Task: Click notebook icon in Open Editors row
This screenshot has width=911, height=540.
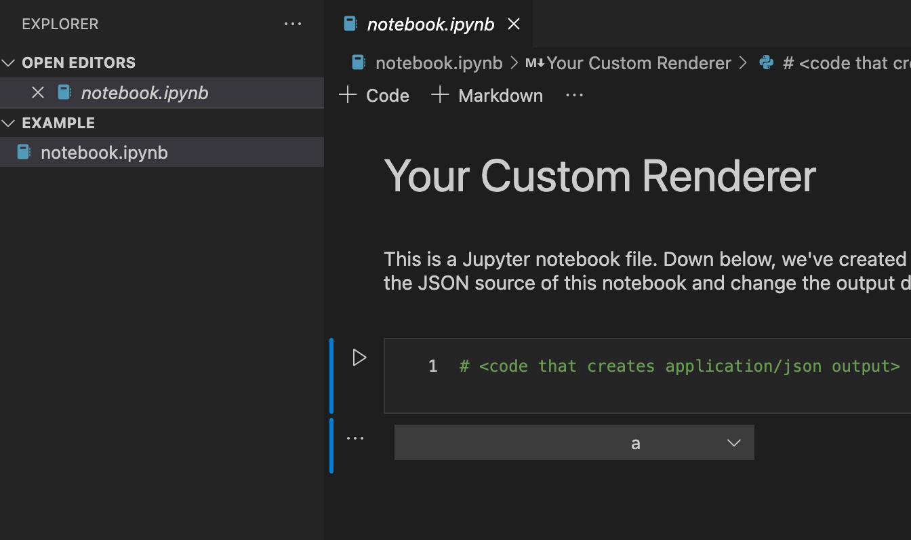Action: pos(64,92)
